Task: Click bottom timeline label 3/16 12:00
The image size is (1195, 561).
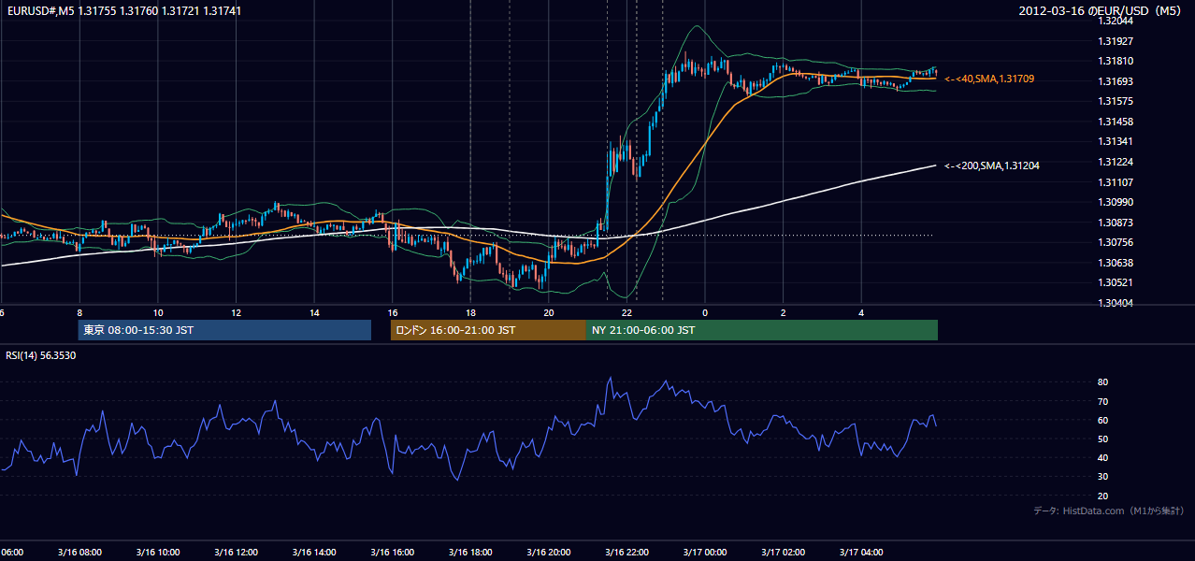Action: click(x=235, y=553)
